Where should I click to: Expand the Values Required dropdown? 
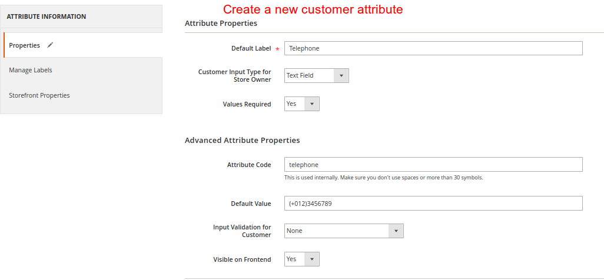[301, 104]
